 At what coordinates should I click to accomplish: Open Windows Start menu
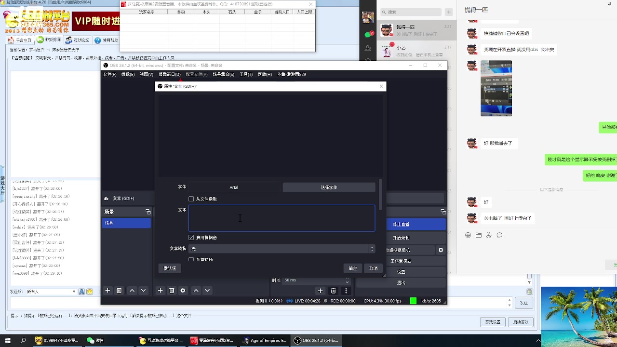tap(8, 340)
